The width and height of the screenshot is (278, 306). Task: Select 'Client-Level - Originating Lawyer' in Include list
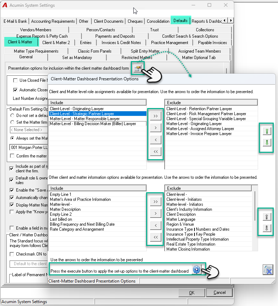pyautogui.click(x=97, y=109)
